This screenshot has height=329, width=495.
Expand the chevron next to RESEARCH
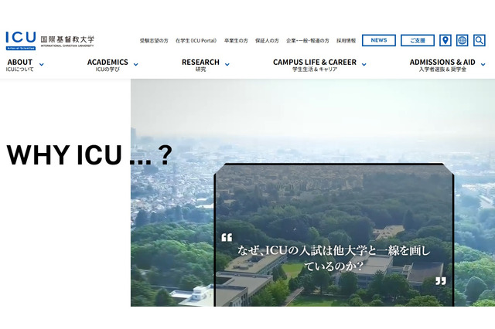[227, 64]
